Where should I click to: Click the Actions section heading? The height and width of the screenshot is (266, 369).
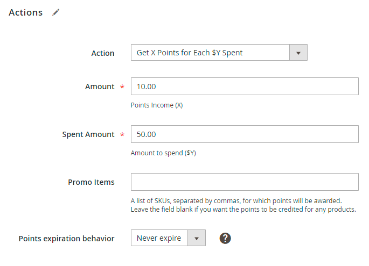(26, 12)
